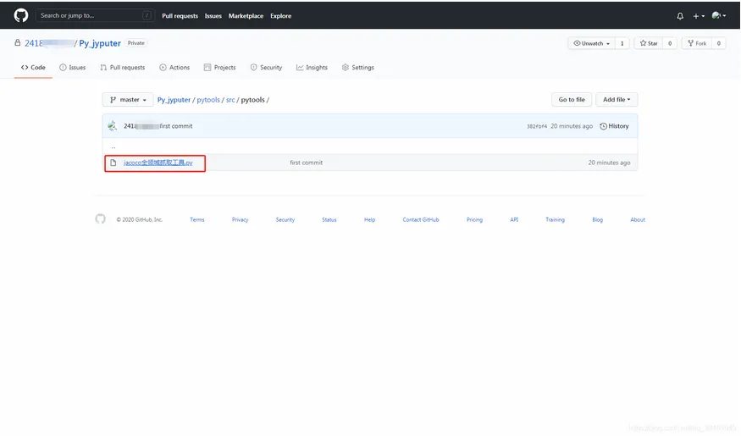741x436 pixels.
Task: Go to Marketplace in top navigation
Action: [246, 15]
